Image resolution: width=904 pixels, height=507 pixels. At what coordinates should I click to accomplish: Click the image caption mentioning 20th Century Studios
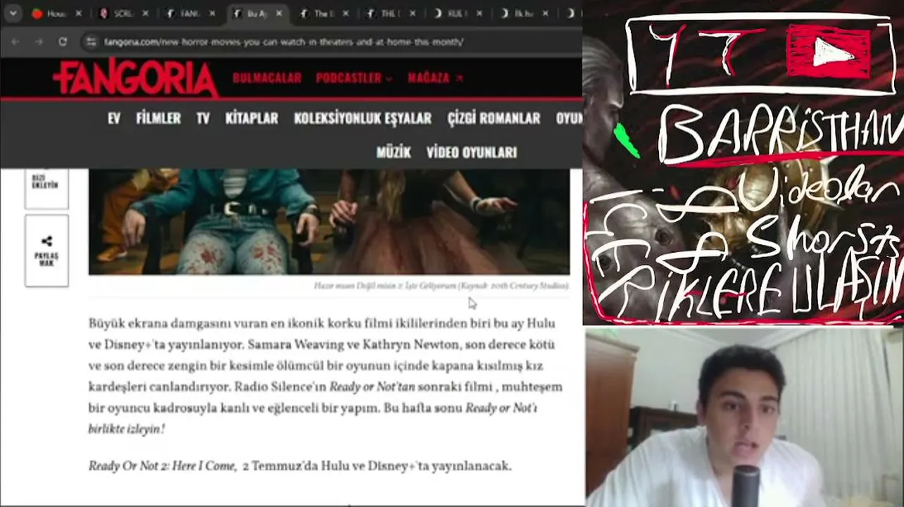click(441, 286)
